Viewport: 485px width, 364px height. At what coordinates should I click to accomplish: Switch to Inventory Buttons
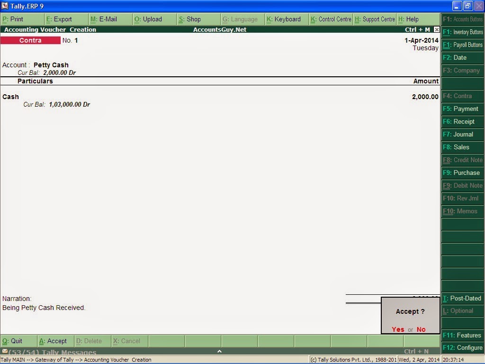click(462, 32)
